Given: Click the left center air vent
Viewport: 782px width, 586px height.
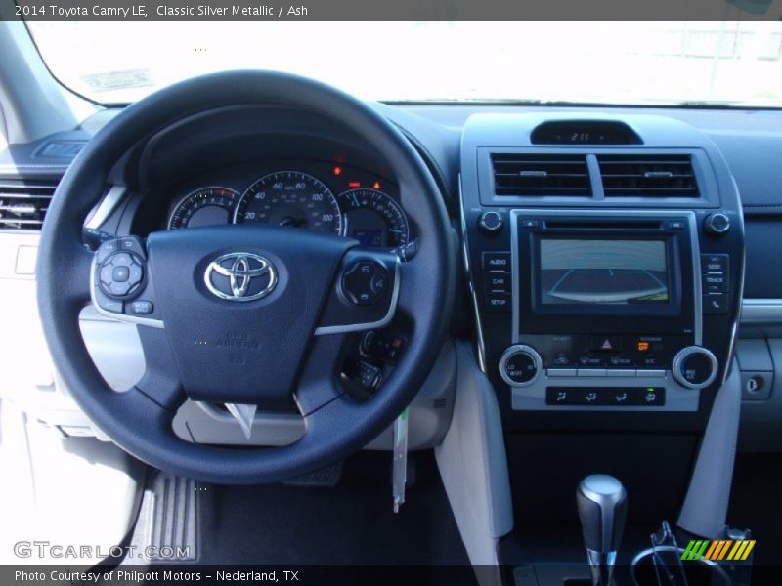Looking at the screenshot, I should click(x=540, y=175).
